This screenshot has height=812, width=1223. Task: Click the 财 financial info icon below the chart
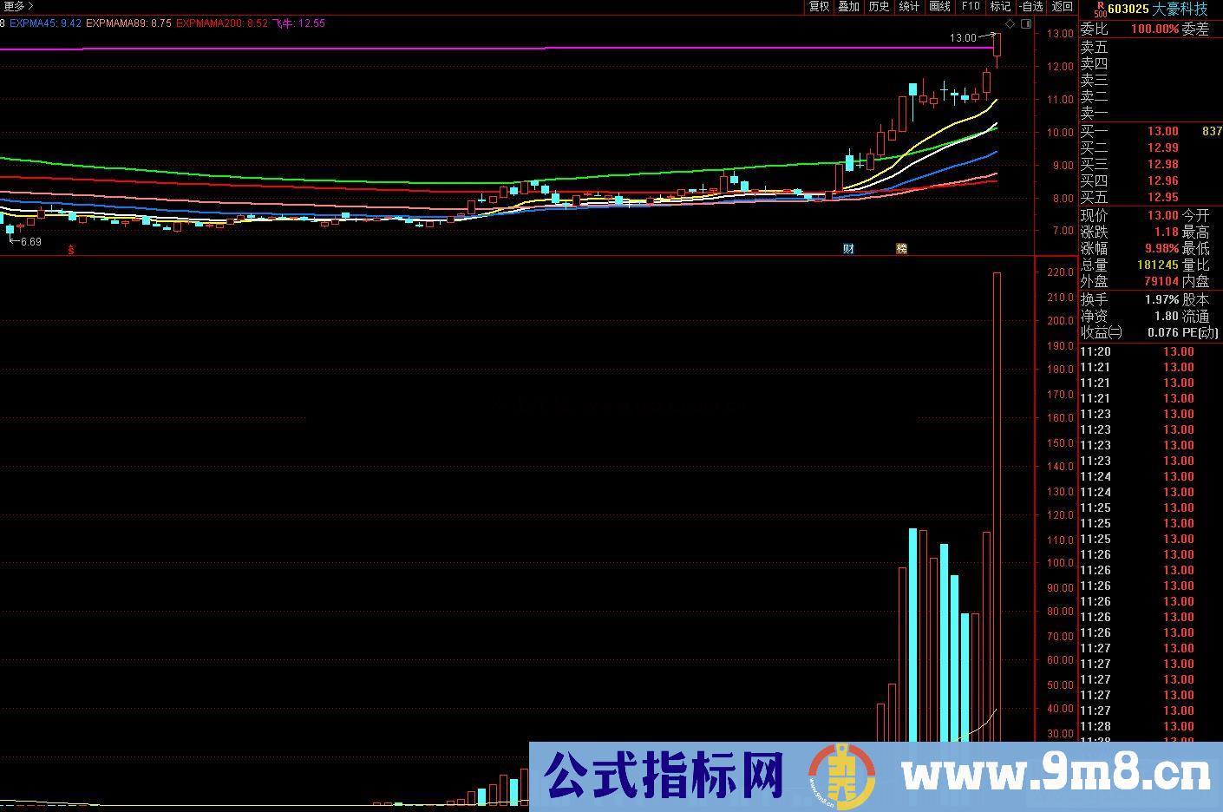(x=847, y=249)
